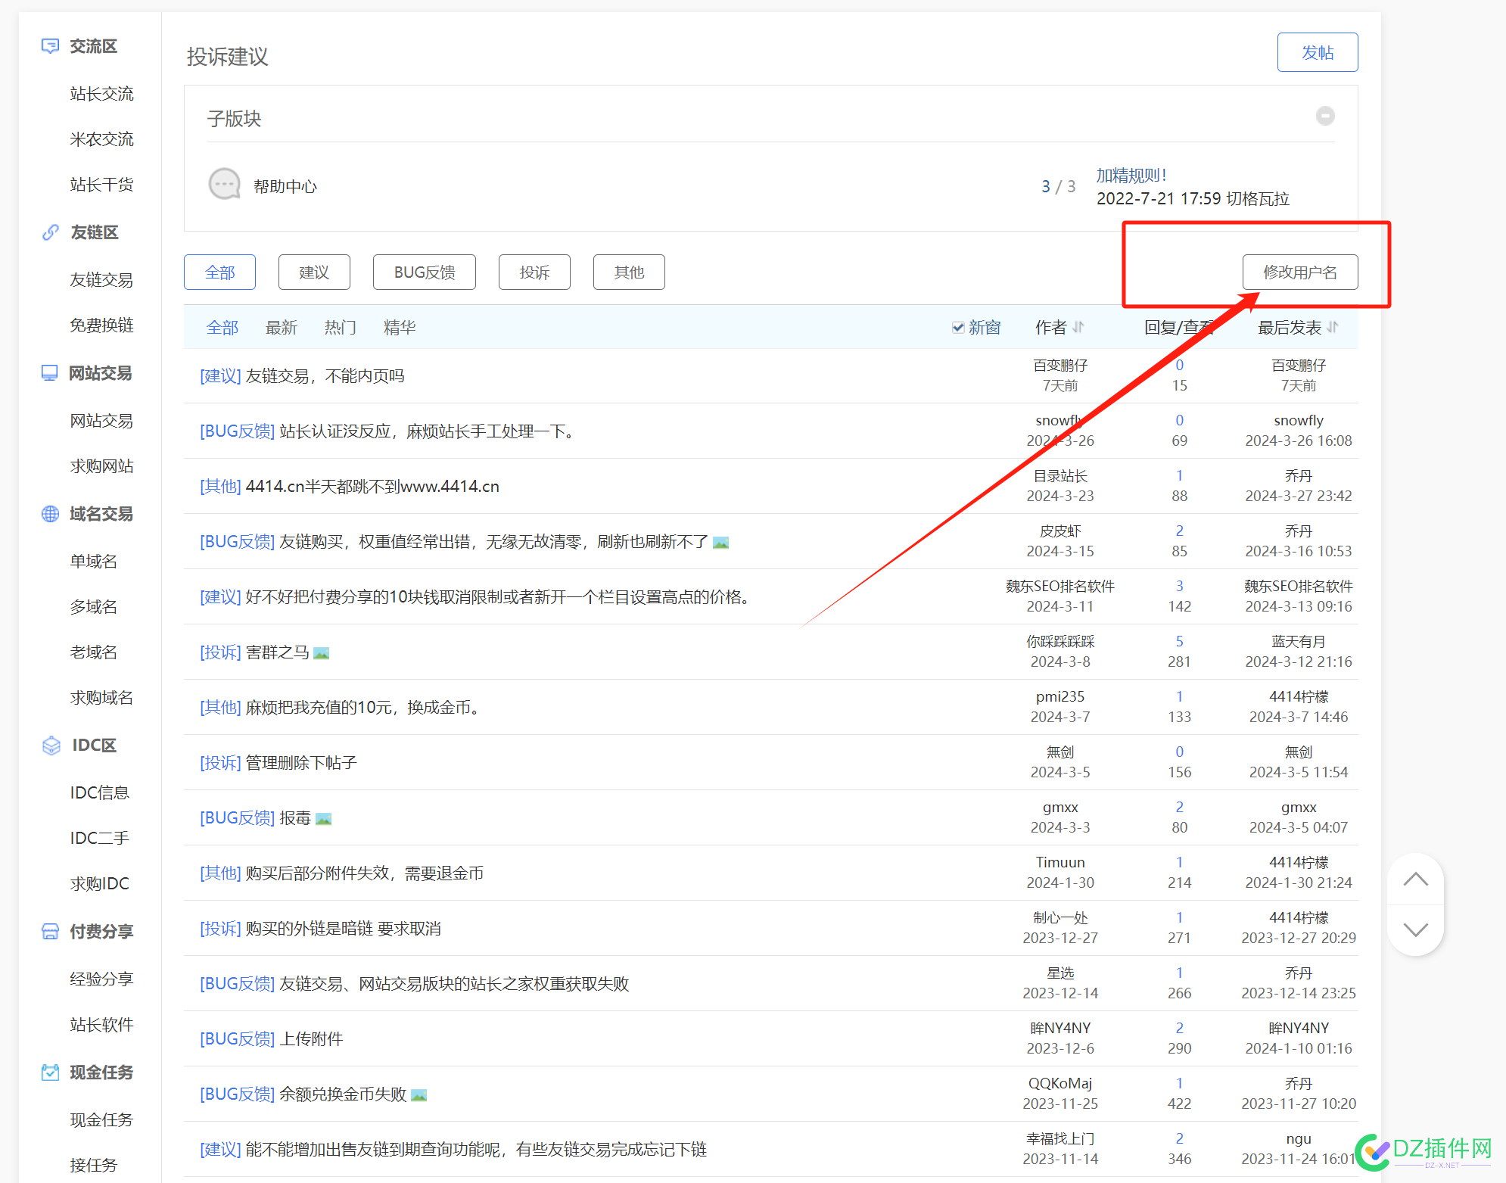Open thread 友链交易，不能内页吗

click(x=325, y=376)
